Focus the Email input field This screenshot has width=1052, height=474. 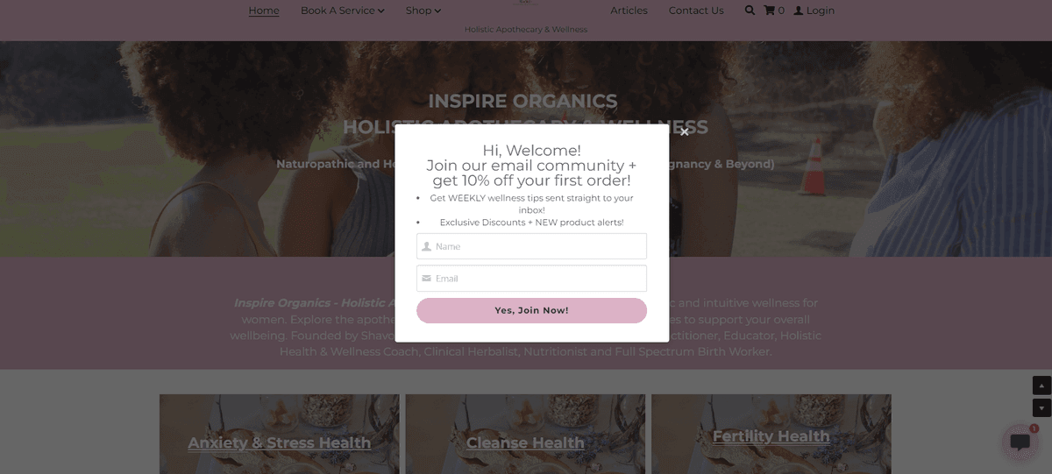pyautogui.click(x=531, y=279)
